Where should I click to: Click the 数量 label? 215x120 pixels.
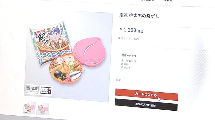click(118, 80)
